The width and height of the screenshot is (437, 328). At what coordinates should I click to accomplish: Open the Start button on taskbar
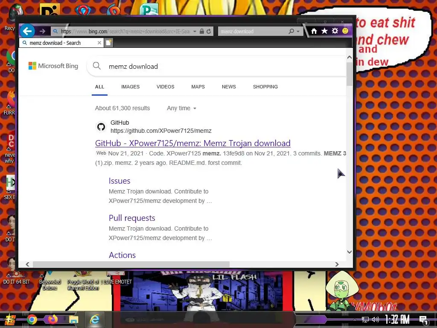click(x=10, y=319)
